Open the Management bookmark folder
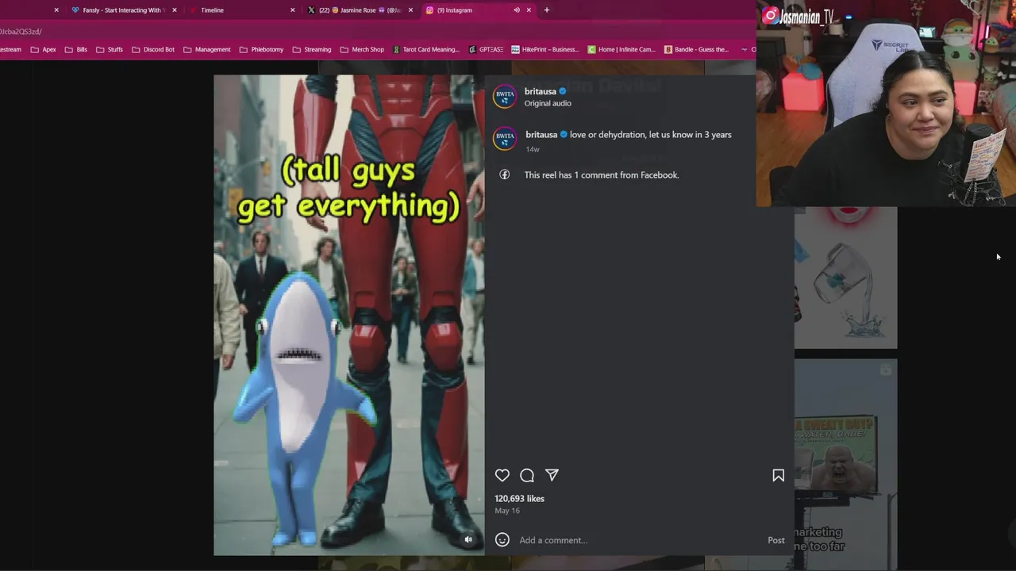This screenshot has height=571, width=1016. (x=206, y=49)
